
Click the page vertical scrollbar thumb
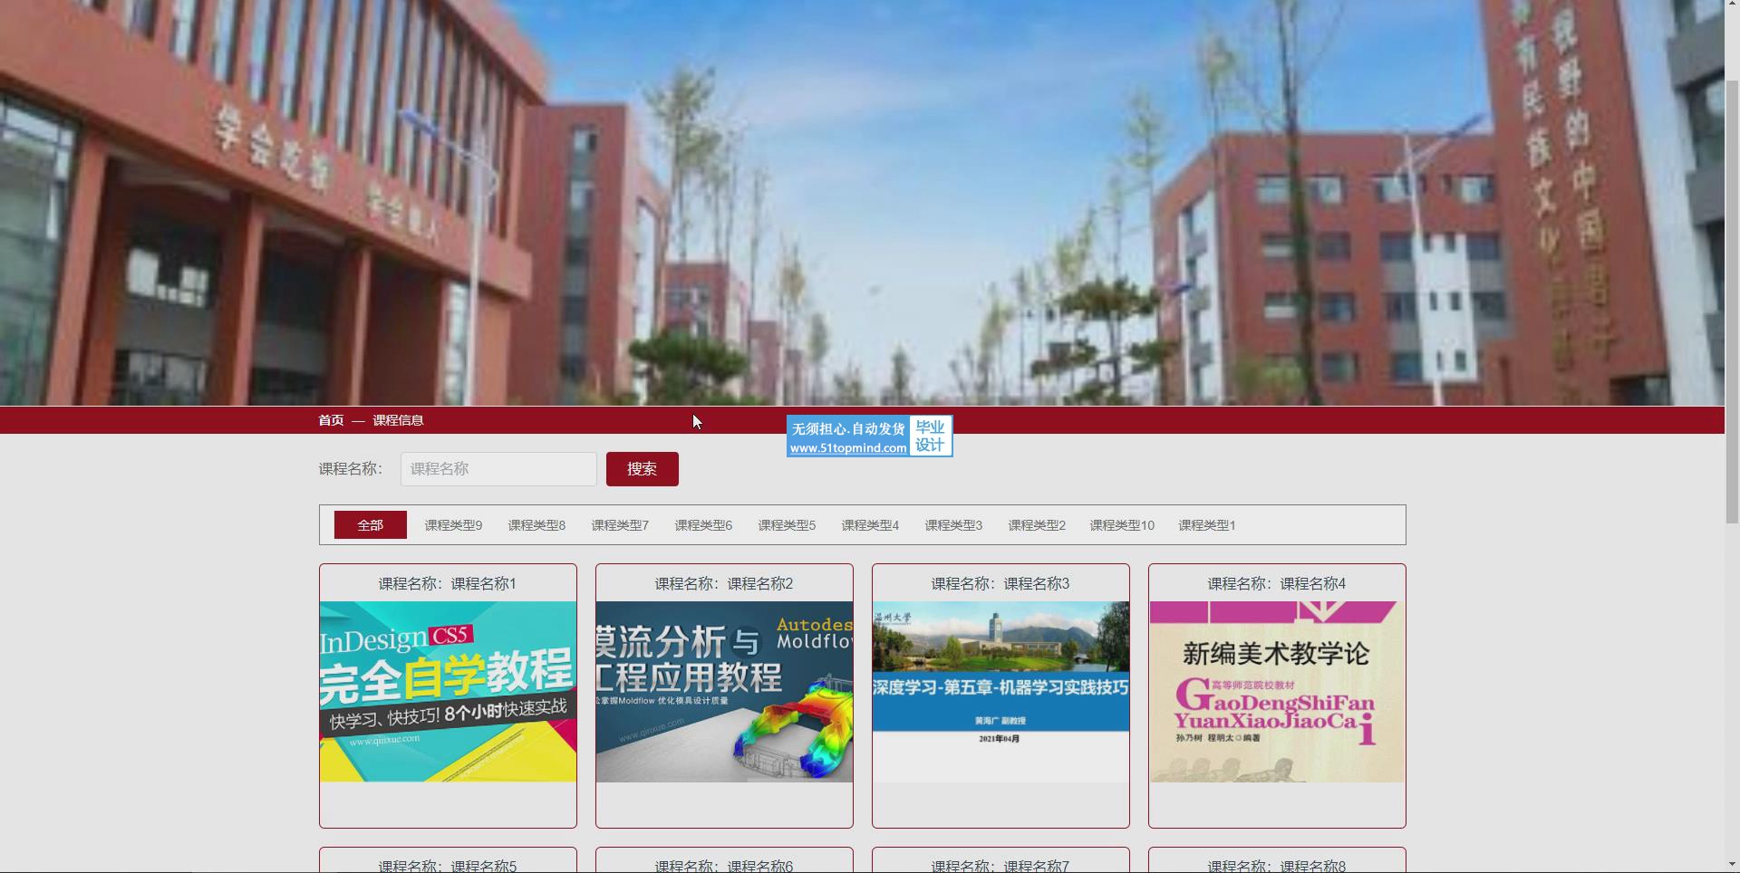pyautogui.click(x=1732, y=299)
